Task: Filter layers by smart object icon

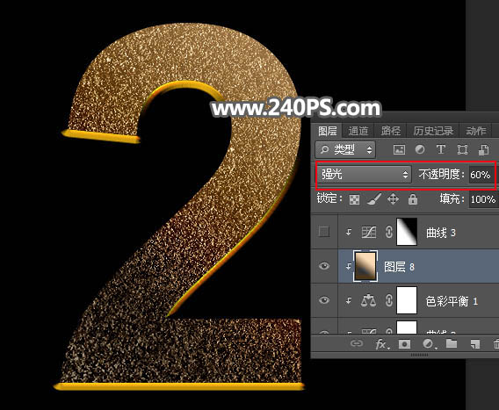Action: 484,149
